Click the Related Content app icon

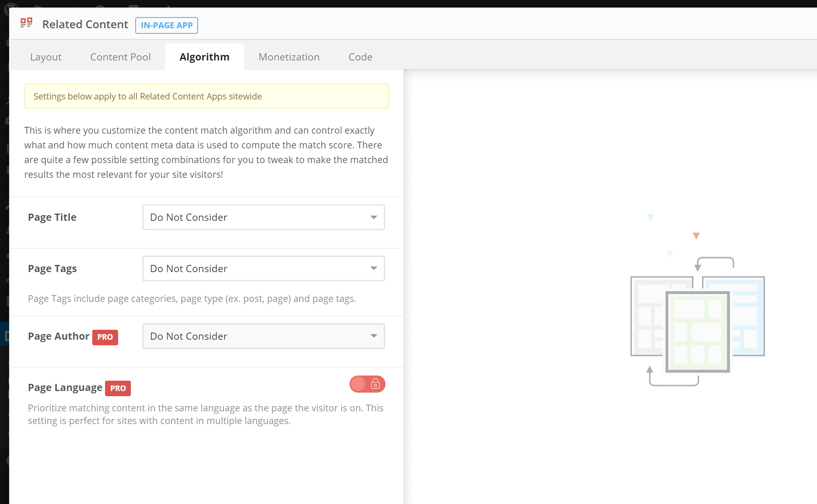tap(26, 25)
